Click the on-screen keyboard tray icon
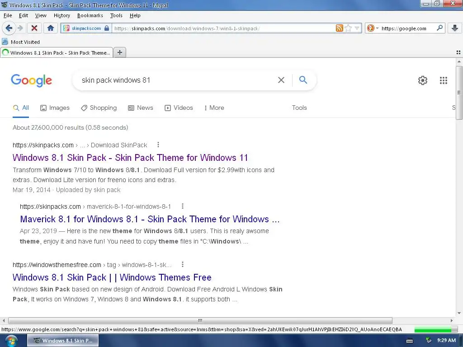 (x=410, y=341)
